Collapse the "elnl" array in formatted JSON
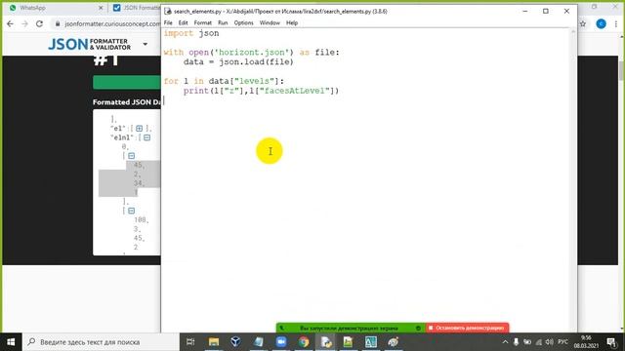 [x=147, y=137]
